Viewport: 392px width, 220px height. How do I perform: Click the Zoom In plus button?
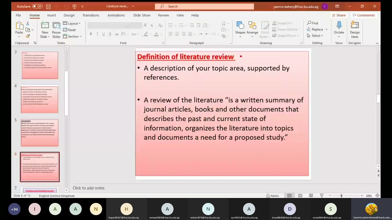pyautogui.click(x=362, y=196)
